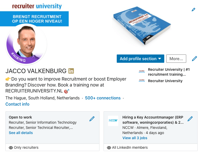Click the Only recruiters visibility eye
This screenshot has height=157, width=203.
pyautogui.click(x=11, y=148)
